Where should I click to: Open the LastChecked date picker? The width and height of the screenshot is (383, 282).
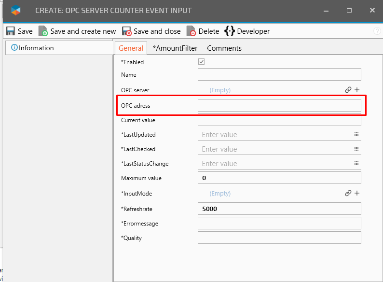click(x=356, y=149)
